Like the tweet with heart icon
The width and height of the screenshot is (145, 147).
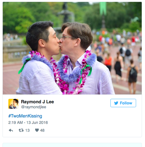pos(37,130)
